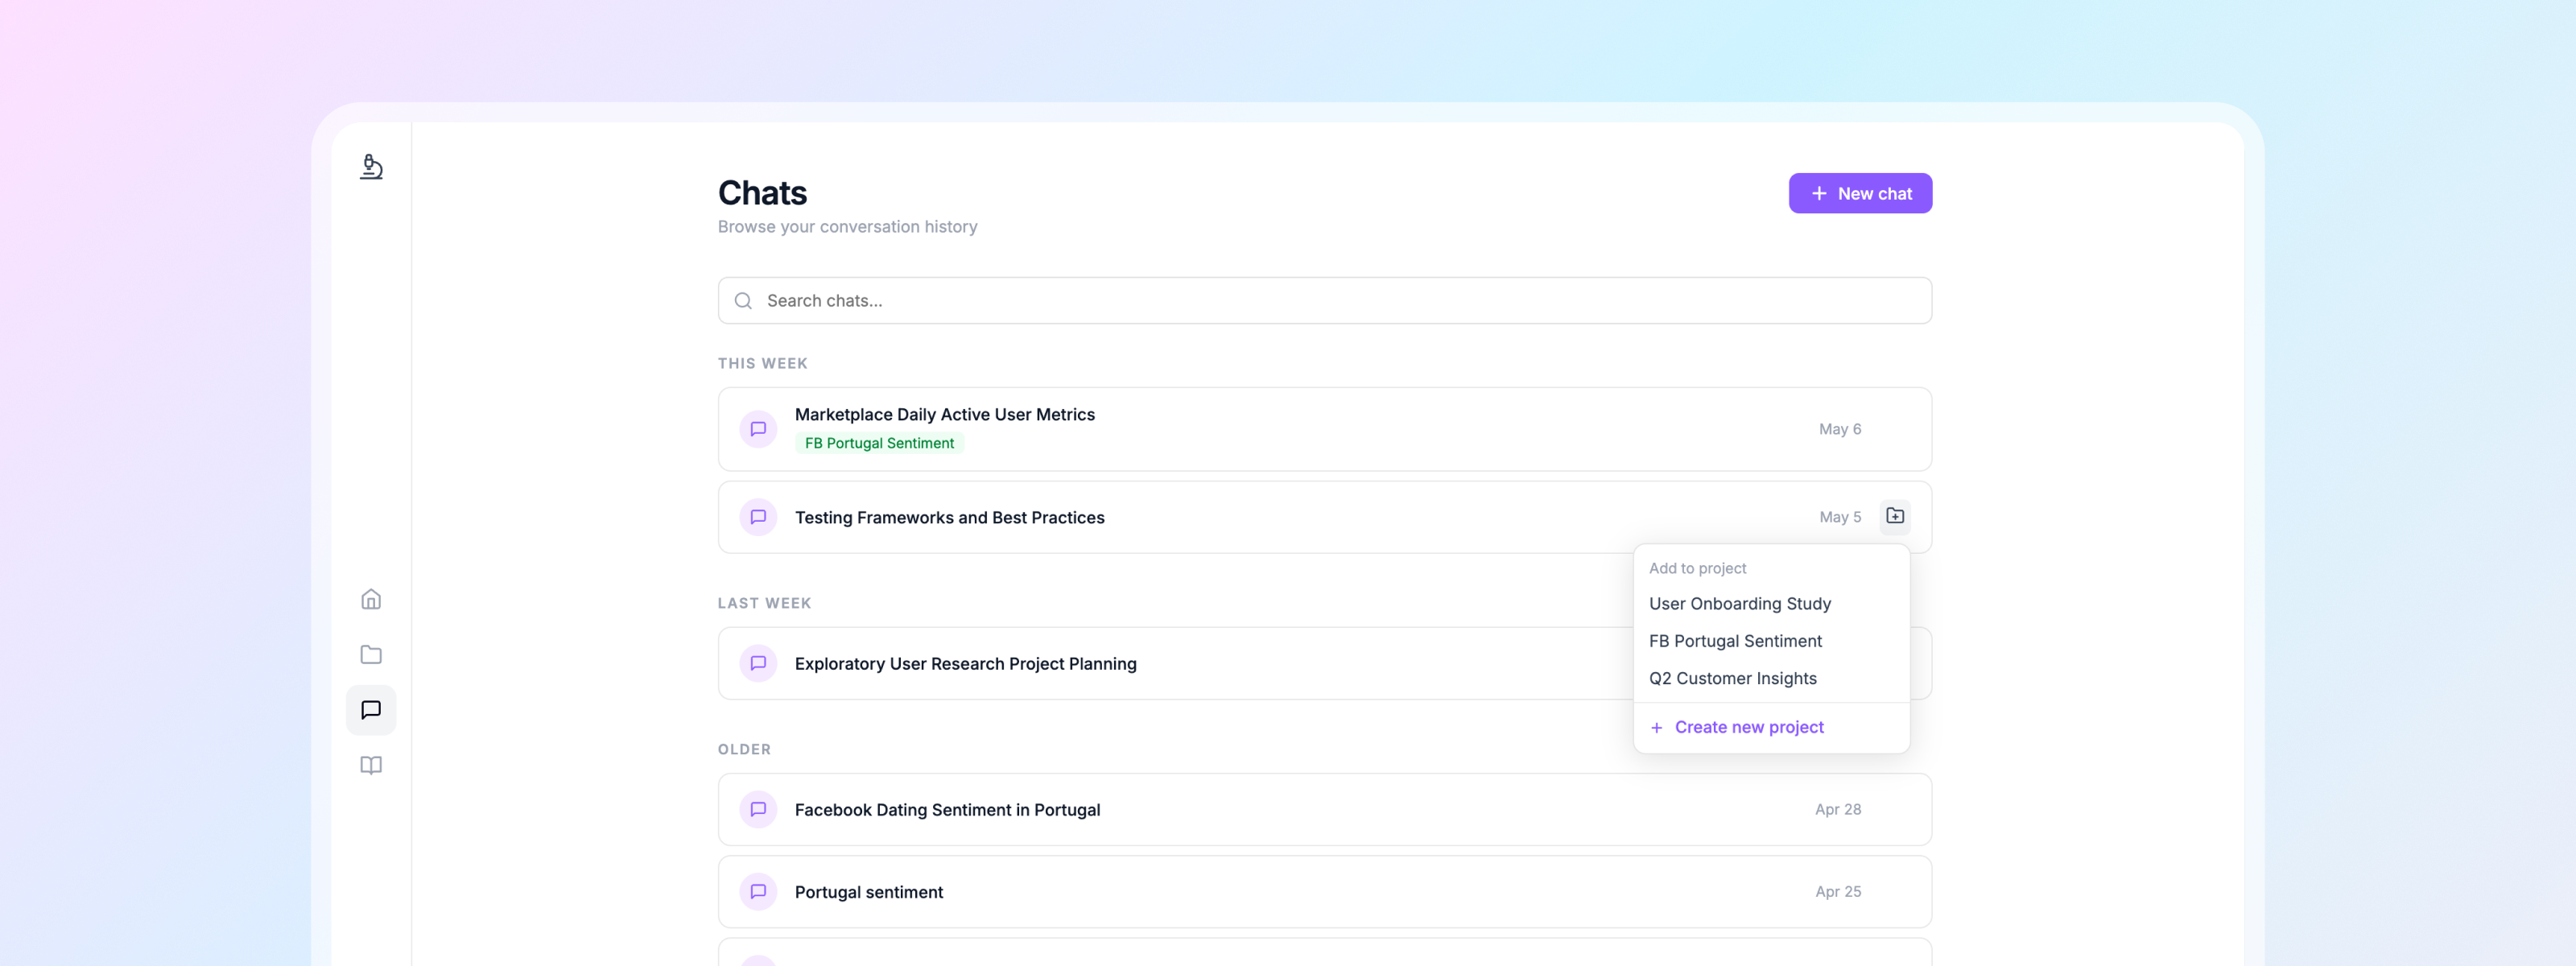
Task: Click the Chats page heading
Action: pyautogui.click(x=762, y=193)
